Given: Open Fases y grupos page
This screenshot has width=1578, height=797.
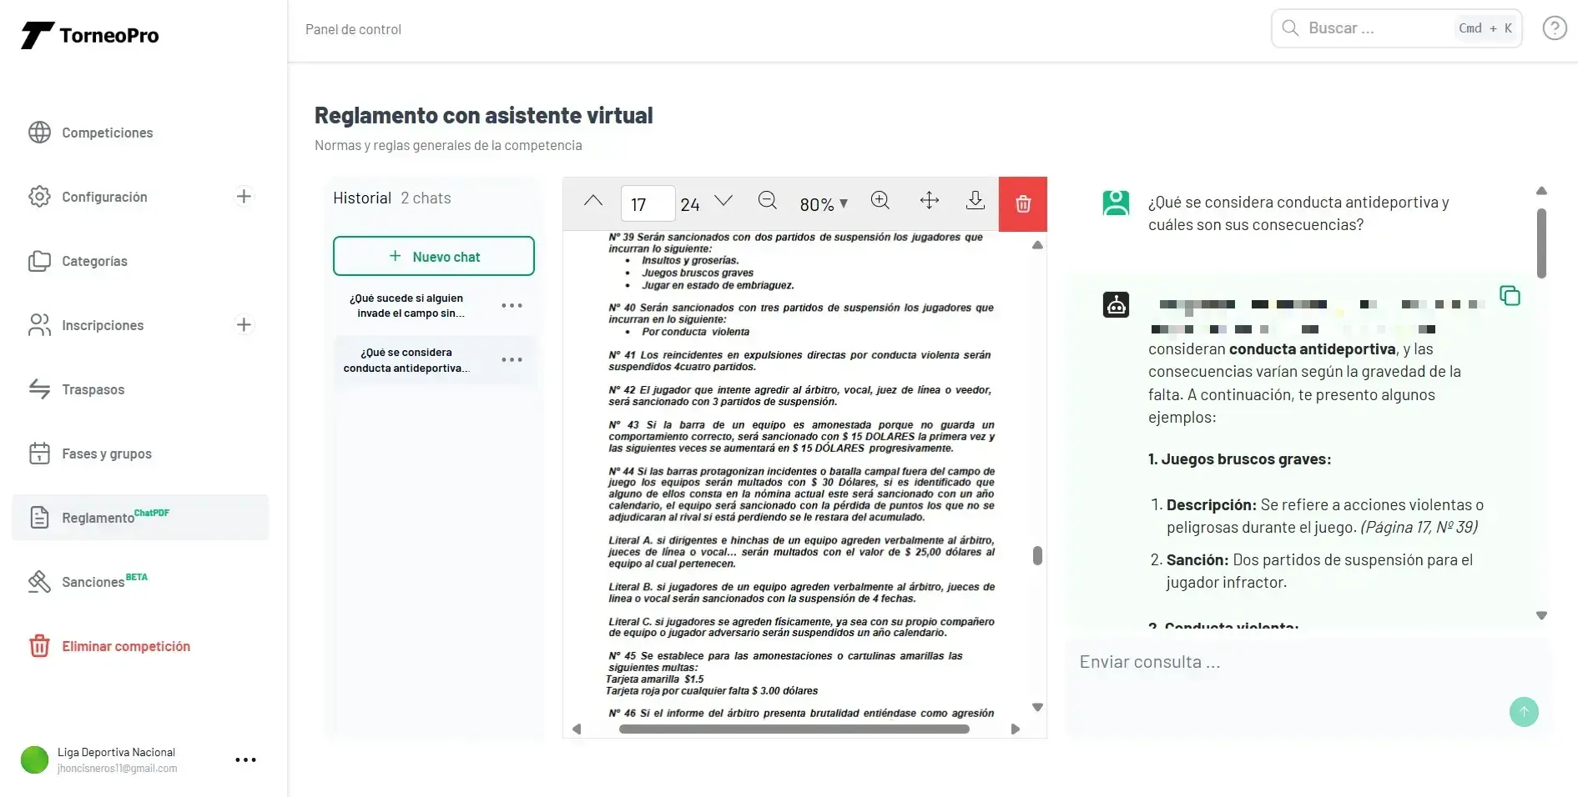Looking at the screenshot, I should point(107,454).
